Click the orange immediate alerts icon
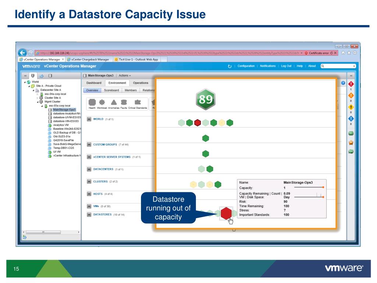 (351, 95)
